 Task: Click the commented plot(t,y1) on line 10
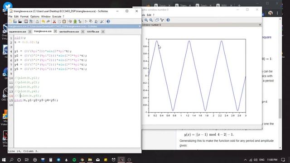[27, 78]
